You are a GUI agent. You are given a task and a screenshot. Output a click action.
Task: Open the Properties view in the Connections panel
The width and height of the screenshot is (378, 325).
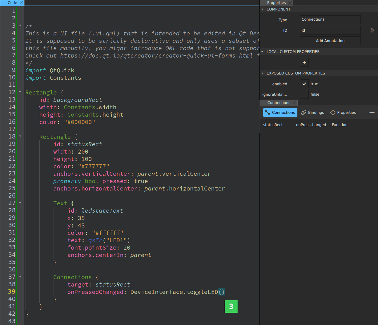click(343, 112)
